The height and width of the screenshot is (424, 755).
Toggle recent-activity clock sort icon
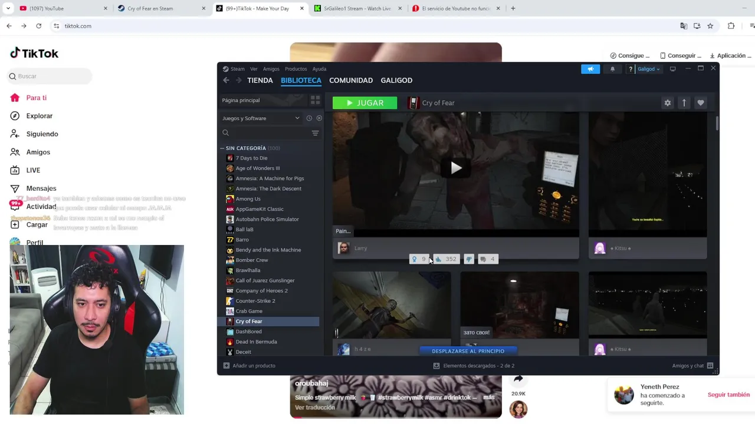coord(309,118)
